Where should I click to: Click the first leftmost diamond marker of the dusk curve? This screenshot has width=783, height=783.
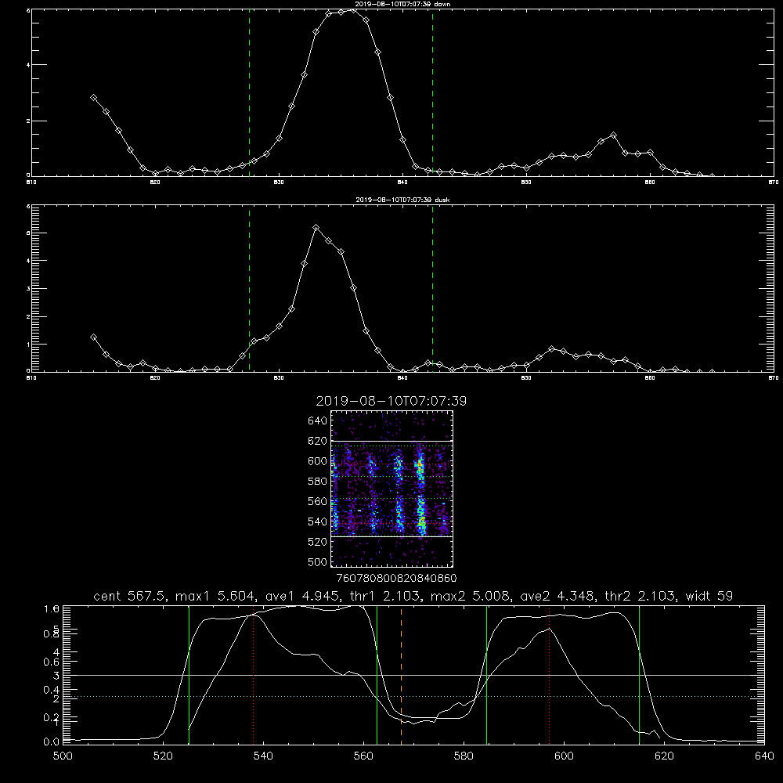pyautogui.click(x=93, y=337)
